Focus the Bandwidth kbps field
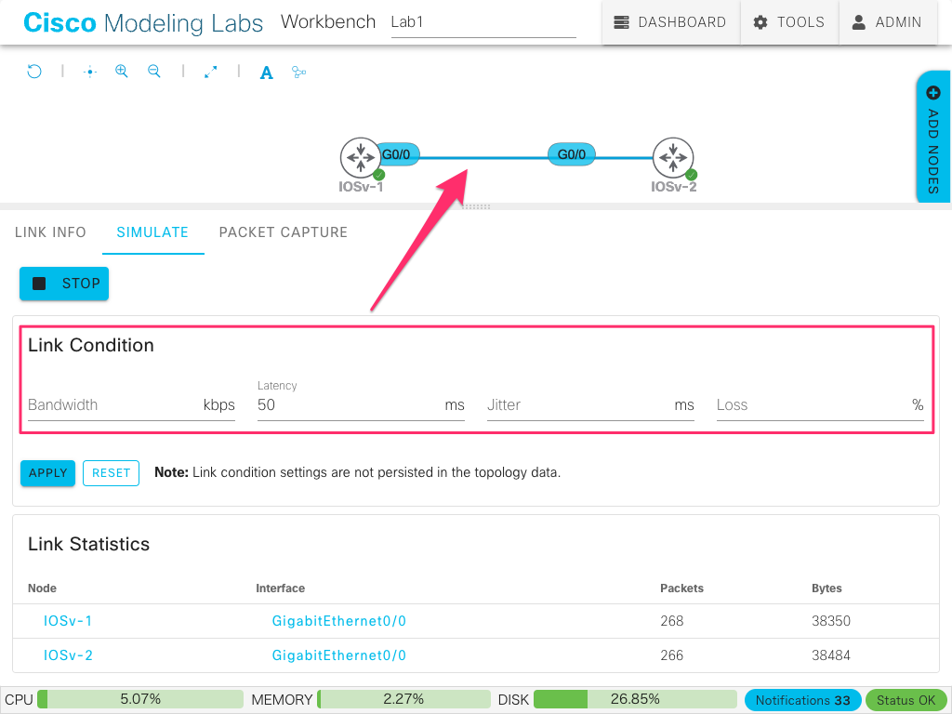The height and width of the screenshot is (714, 952). (x=131, y=405)
